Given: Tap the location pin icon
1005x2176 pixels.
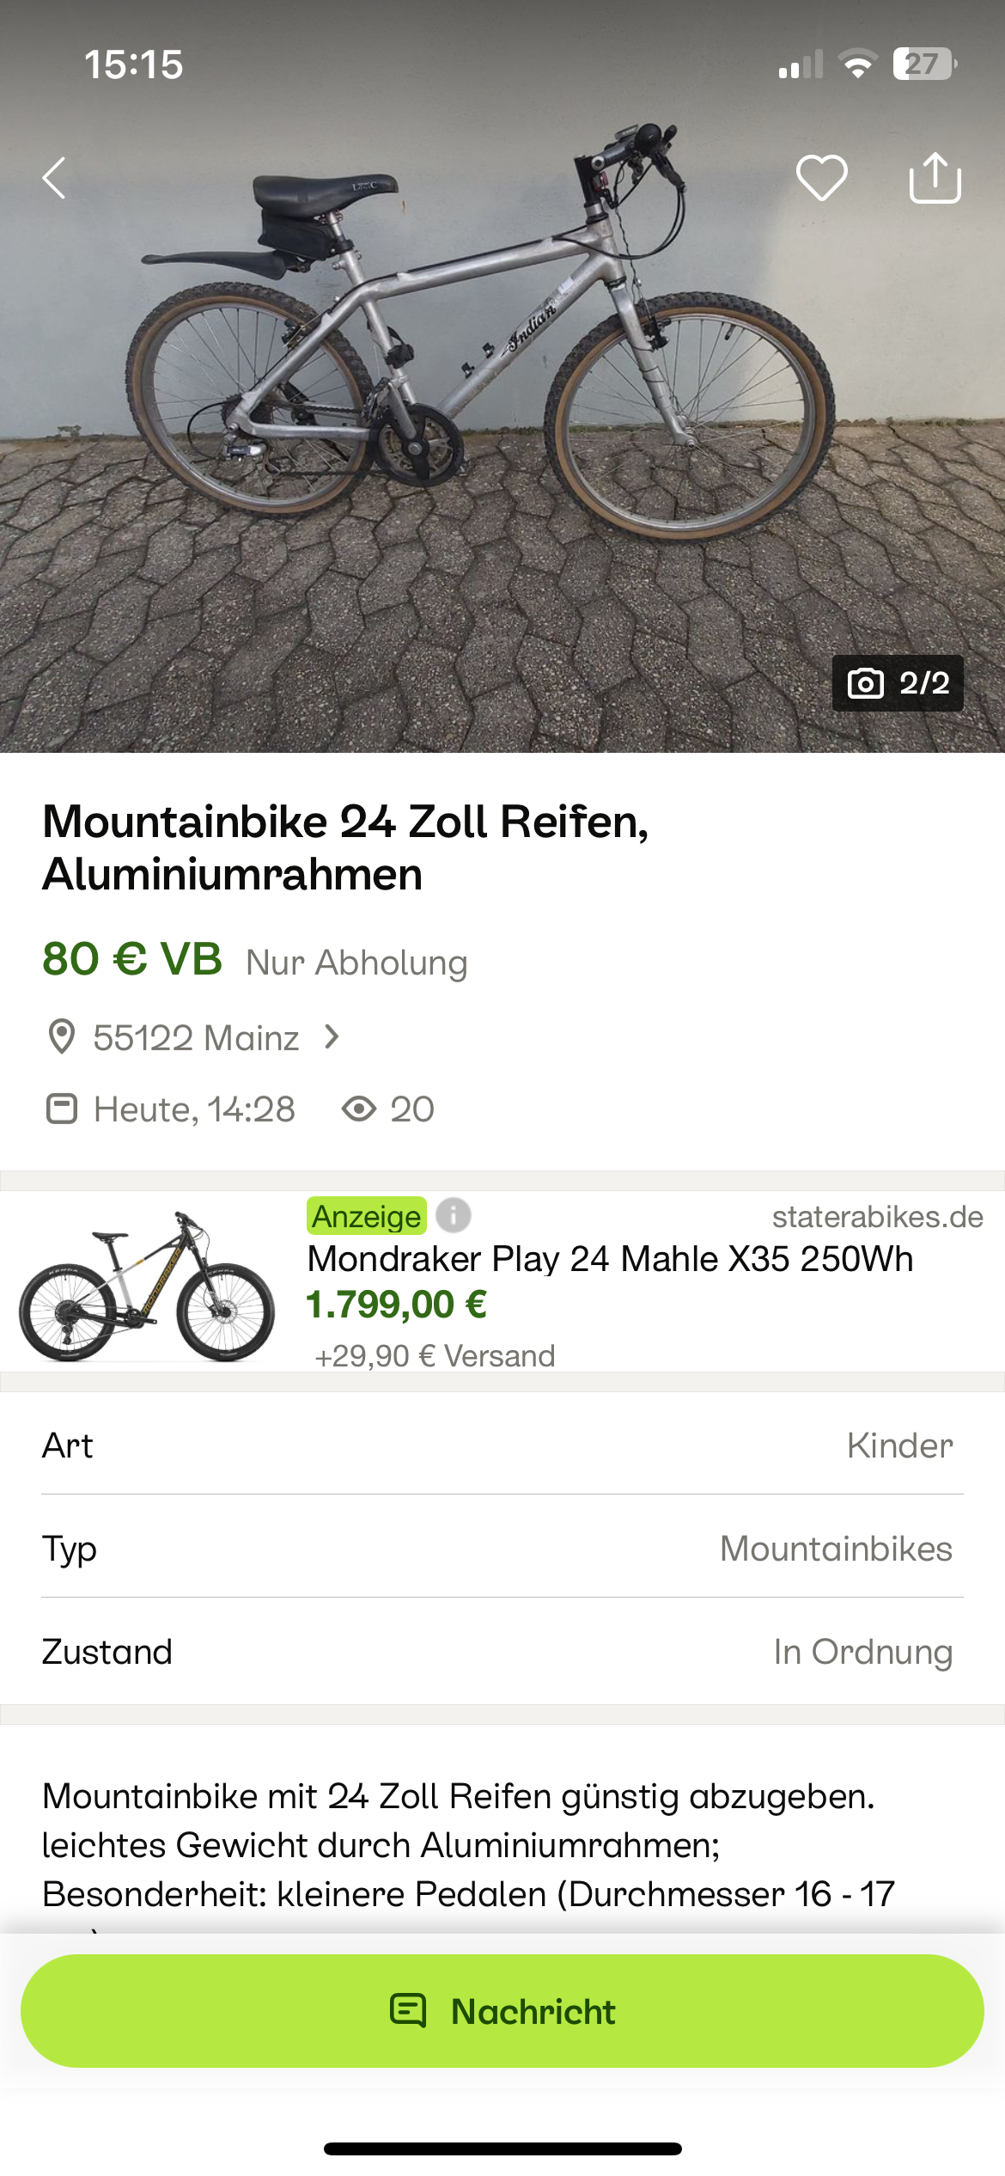Looking at the screenshot, I should pyautogui.click(x=61, y=1037).
